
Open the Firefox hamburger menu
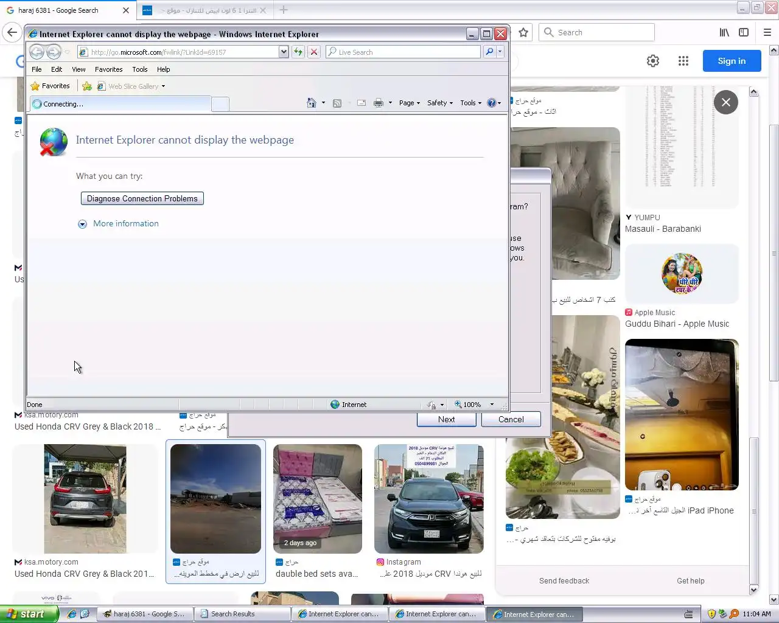767,32
